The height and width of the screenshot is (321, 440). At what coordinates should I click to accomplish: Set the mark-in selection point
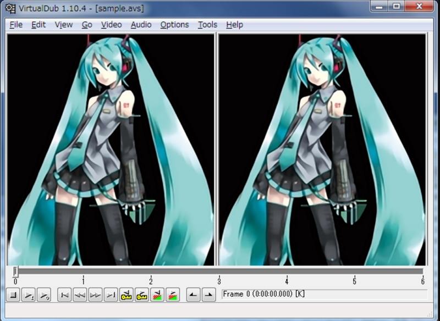[193, 295]
